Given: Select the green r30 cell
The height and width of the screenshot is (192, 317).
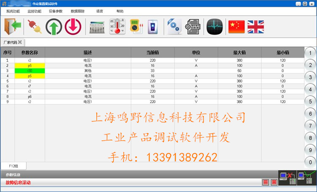Looking at the screenshot, I should click(x=30, y=71).
